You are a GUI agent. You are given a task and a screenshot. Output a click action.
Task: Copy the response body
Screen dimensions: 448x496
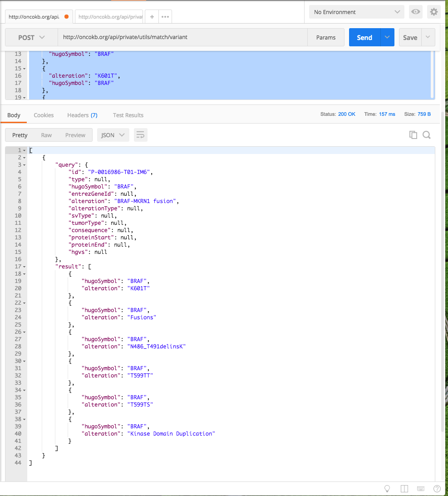413,134
